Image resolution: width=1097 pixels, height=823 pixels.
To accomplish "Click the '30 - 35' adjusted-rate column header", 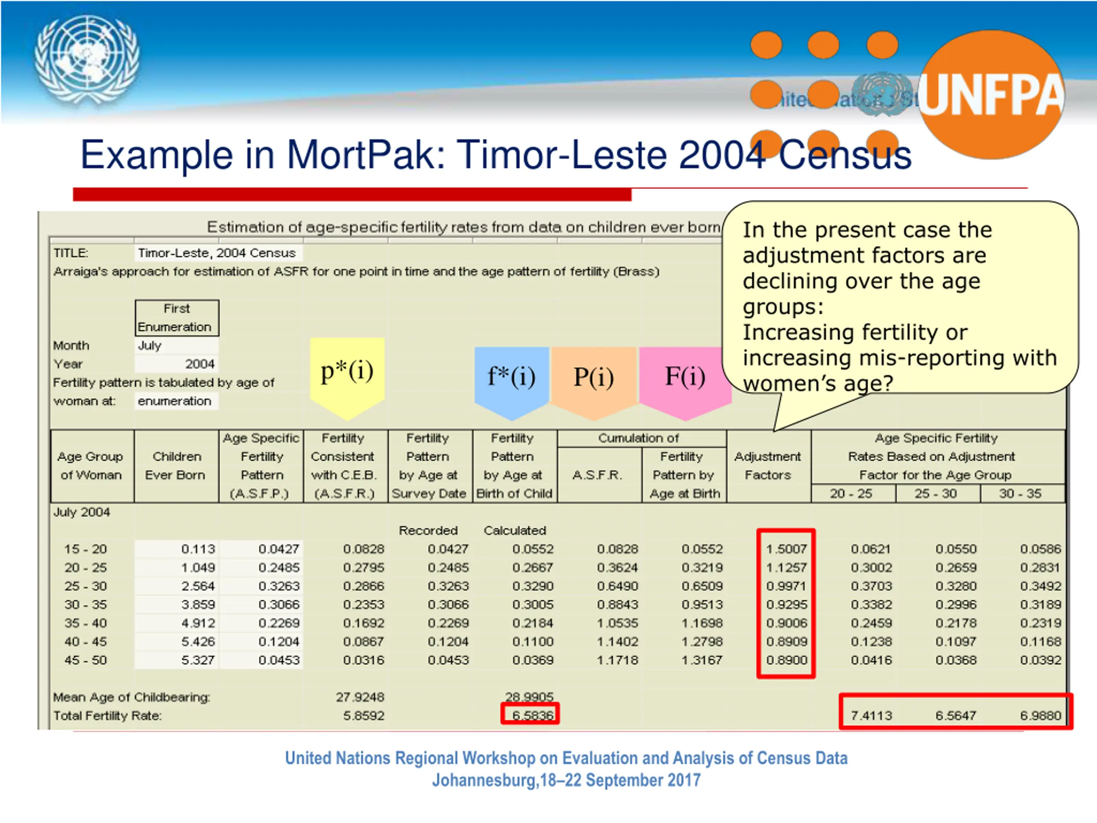I will coord(1022,494).
